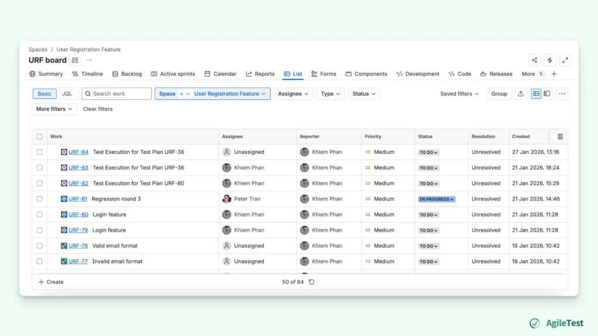Select the checkbox for URF-77 row

tap(39, 261)
